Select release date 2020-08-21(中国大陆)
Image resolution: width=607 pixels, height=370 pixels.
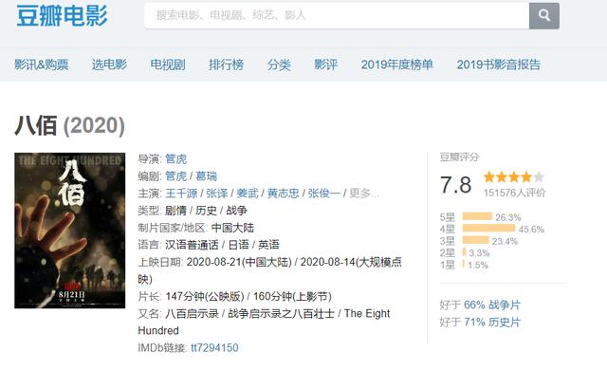pyautogui.click(x=239, y=262)
